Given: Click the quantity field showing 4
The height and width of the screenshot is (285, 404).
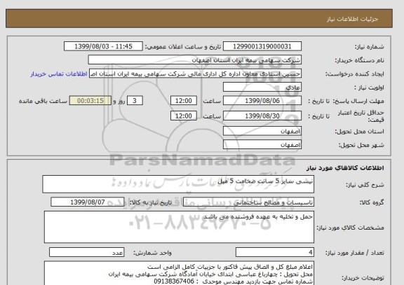Looking at the screenshot, I should click(275, 252).
